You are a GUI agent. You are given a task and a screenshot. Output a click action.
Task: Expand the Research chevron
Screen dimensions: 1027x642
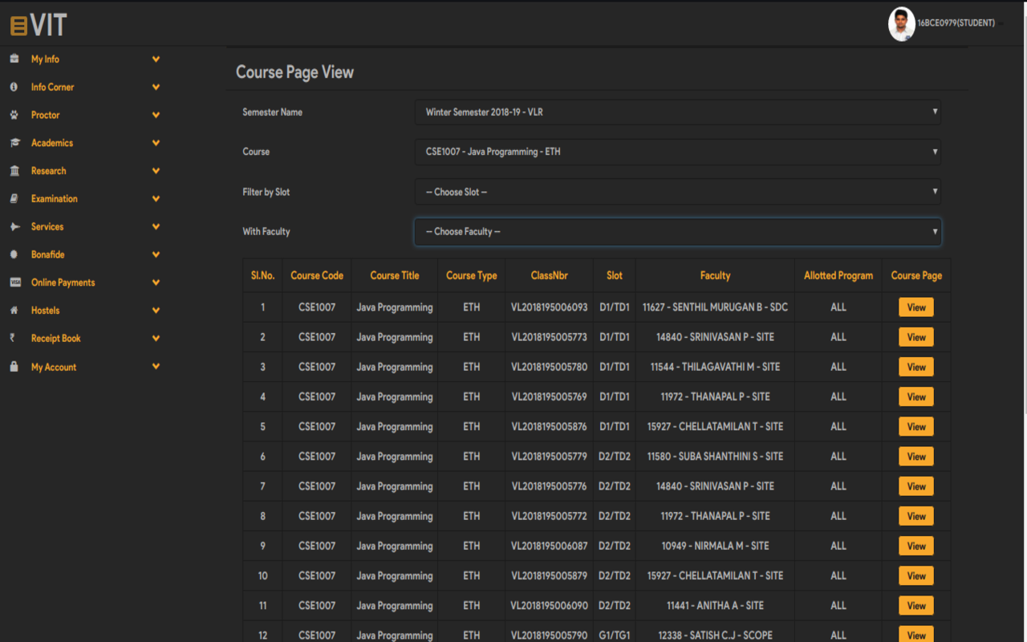(156, 171)
